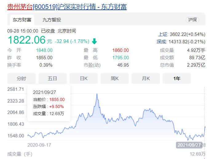
Task: Click the green down-arrow price icon
Action: (94, 41)
